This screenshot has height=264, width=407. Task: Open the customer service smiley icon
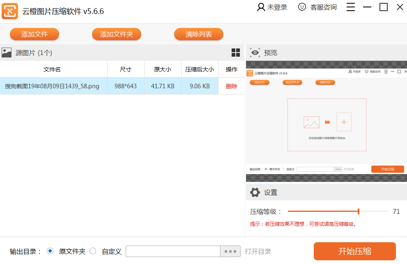(302, 7)
